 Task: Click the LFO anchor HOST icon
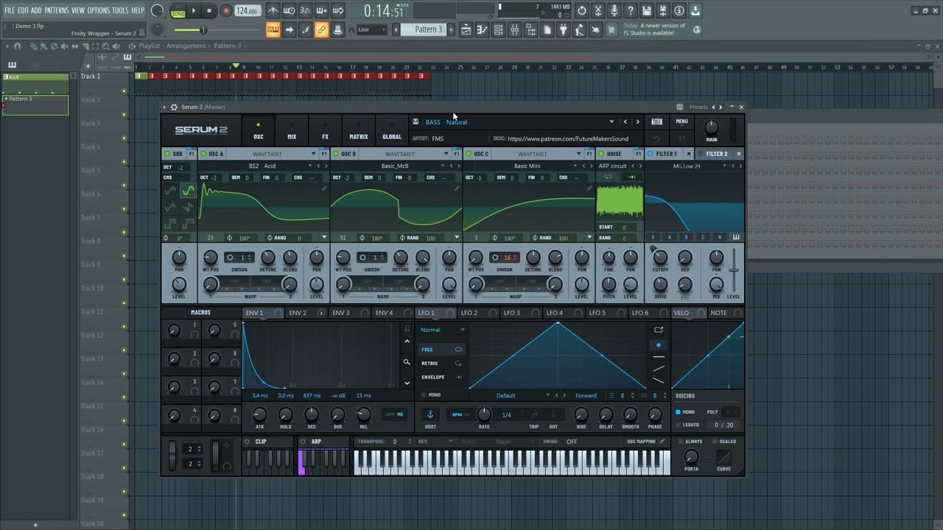tap(430, 415)
